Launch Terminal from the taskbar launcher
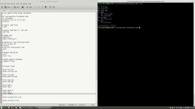195x109 pixels. click(14, 108)
